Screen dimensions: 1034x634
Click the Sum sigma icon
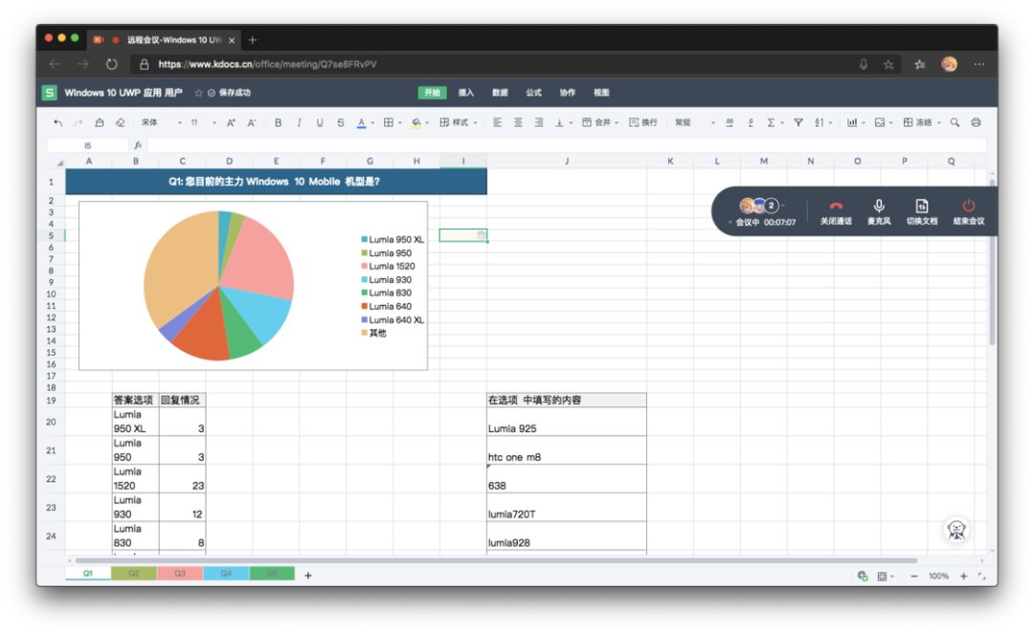(x=771, y=122)
